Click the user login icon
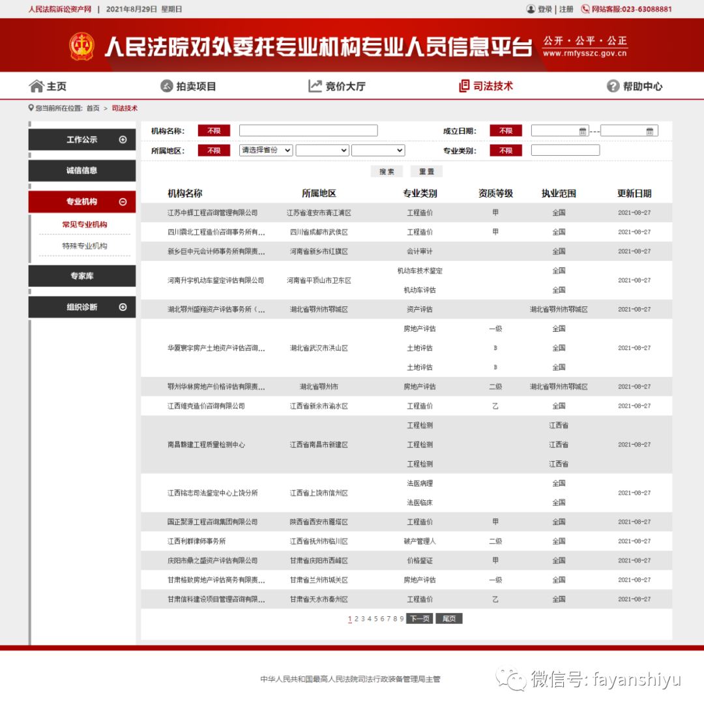 point(531,9)
